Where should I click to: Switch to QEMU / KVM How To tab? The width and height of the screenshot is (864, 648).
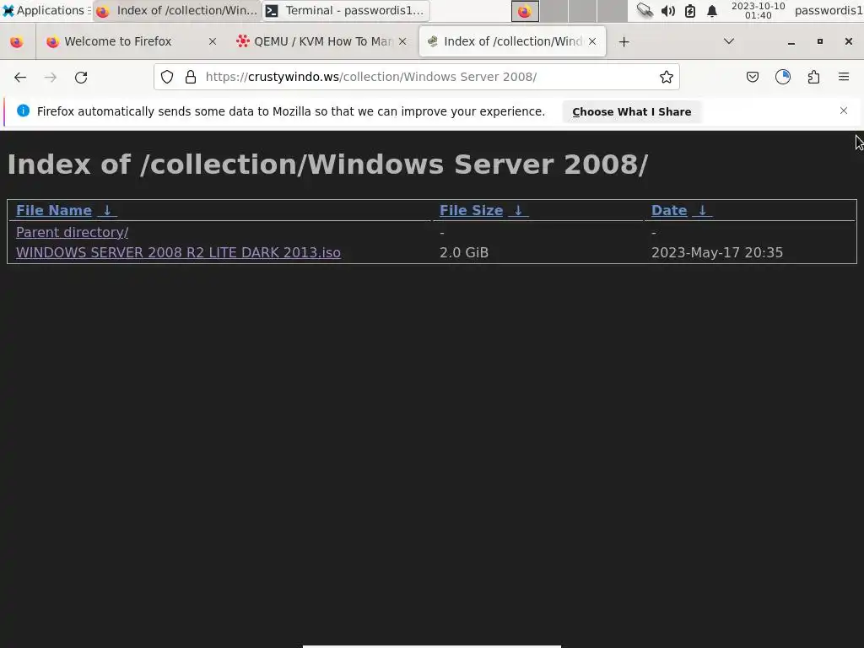[x=321, y=41]
